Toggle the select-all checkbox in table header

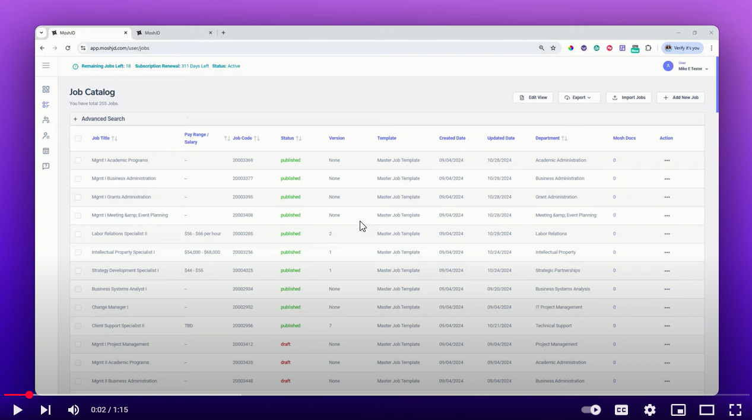78,138
